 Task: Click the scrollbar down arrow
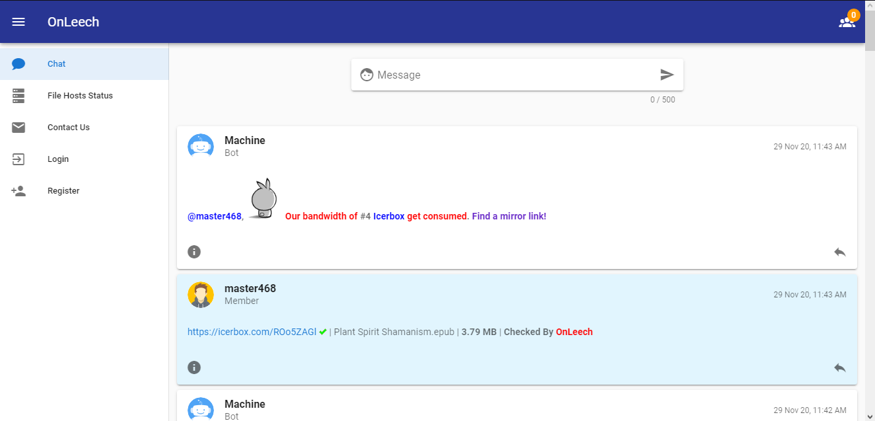[x=870, y=416]
